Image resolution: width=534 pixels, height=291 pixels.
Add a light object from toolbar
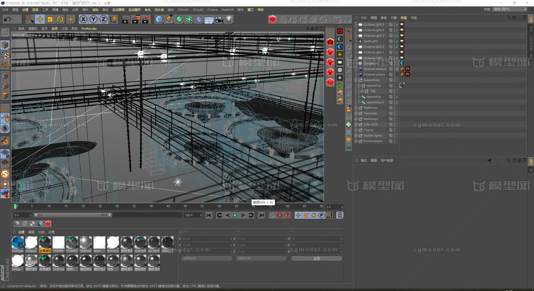[x=229, y=19]
